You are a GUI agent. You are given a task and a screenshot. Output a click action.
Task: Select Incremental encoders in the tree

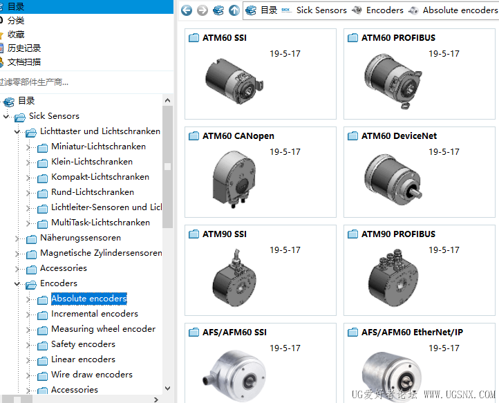pyautogui.click(x=95, y=314)
